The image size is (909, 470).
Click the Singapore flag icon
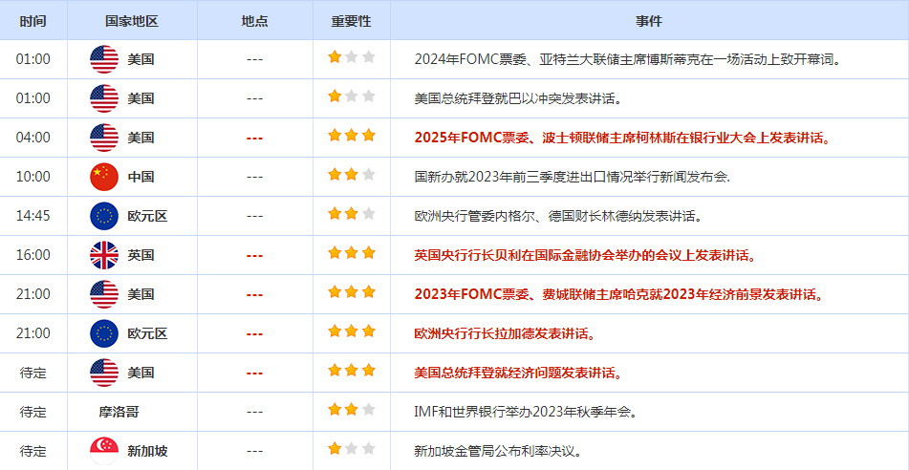[x=104, y=451]
